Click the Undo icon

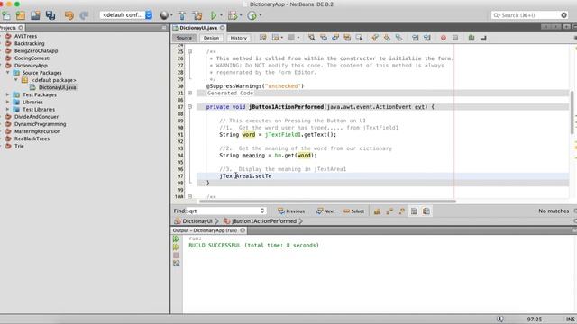coord(69,15)
